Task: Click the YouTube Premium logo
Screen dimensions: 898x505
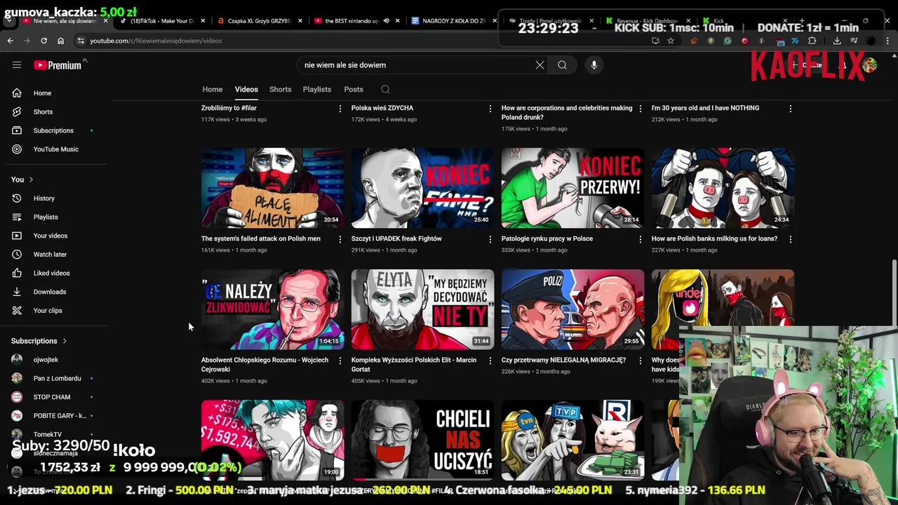Action: click(58, 65)
